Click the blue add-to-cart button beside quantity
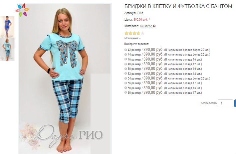 [235, 103]
